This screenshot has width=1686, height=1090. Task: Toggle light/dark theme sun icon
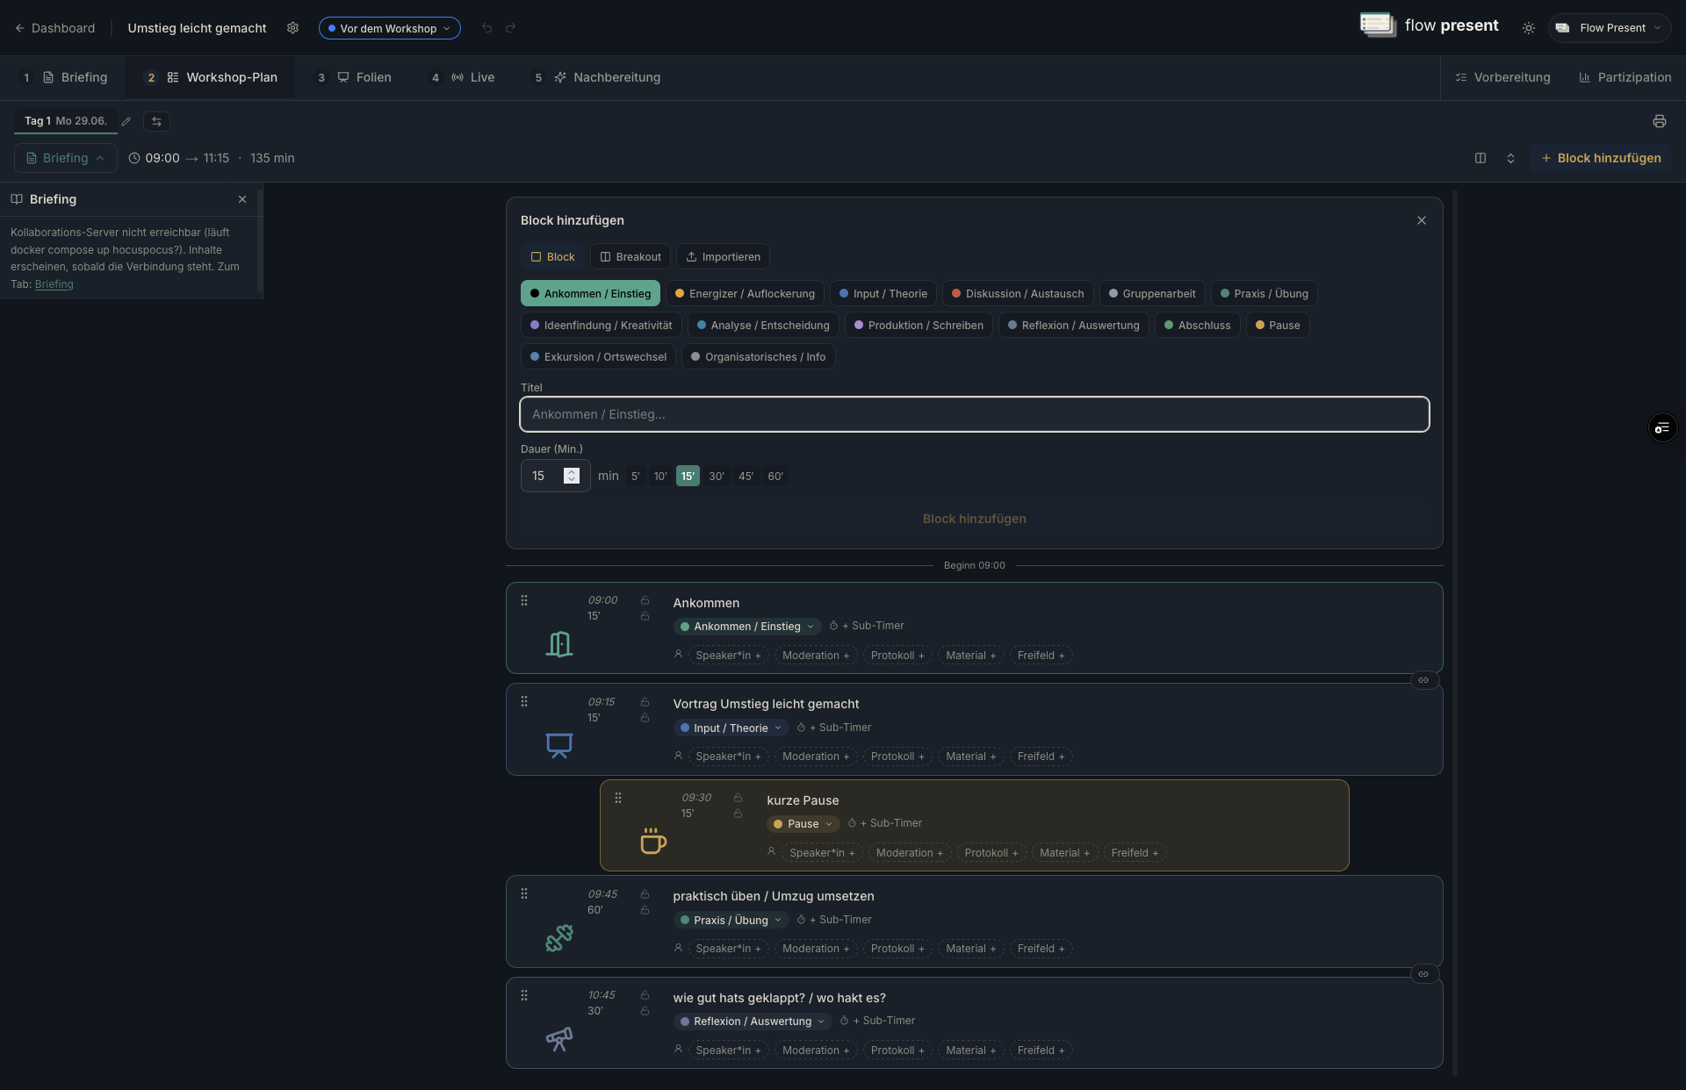[x=1529, y=28]
